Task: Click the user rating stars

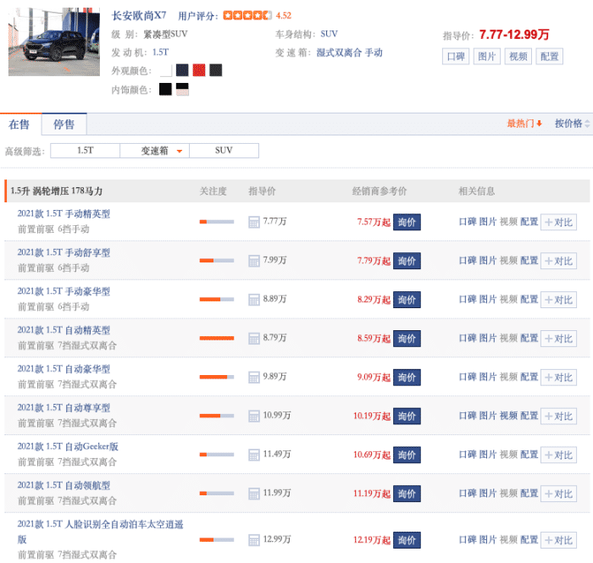Action: pos(247,15)
